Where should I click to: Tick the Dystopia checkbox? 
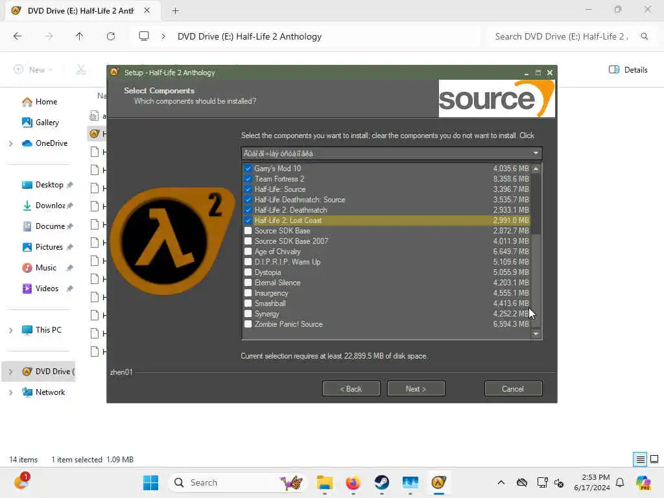point(248,272)
